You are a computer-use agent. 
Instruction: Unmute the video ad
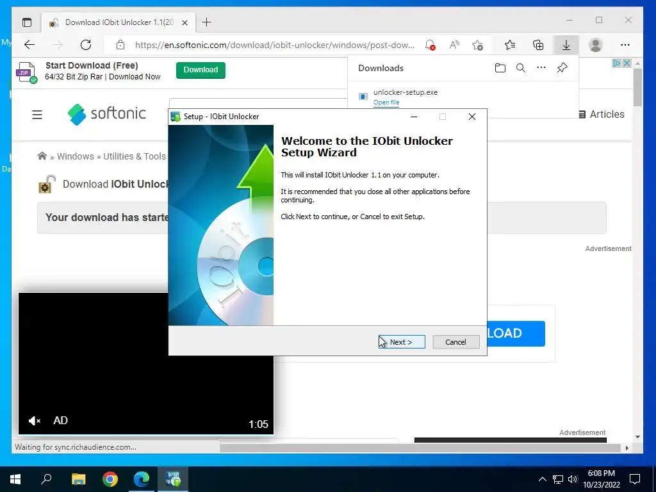pyautogui.click(x=35, y=420)
